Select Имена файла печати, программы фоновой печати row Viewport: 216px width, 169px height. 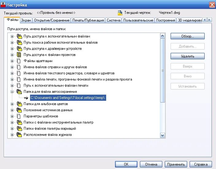(x=78, y=79)
